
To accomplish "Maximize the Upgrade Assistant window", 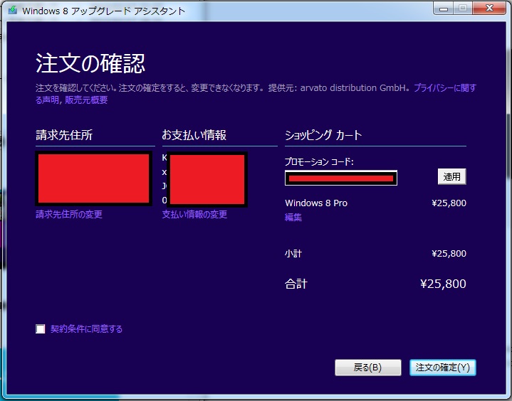I will point(462,9).
